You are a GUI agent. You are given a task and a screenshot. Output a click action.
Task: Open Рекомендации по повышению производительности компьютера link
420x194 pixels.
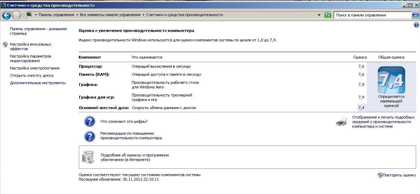pos(132,136)
